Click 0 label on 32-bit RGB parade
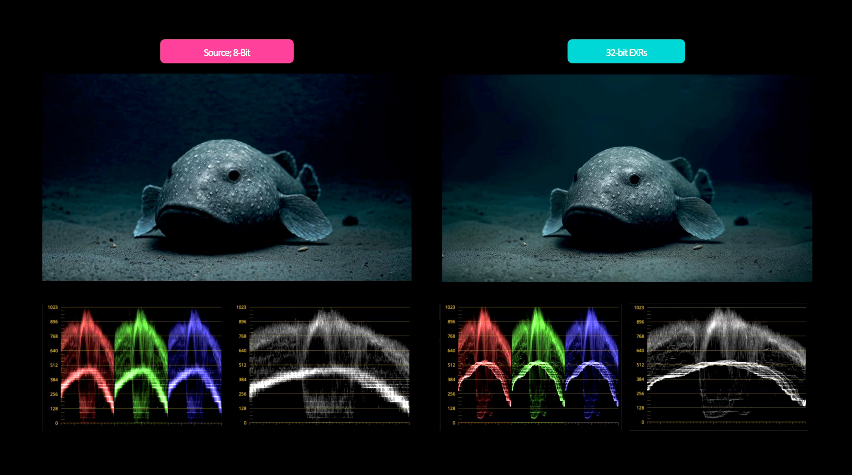Viewport: 852px width, 475px height. pyautogui.click(x=454, y=423)
